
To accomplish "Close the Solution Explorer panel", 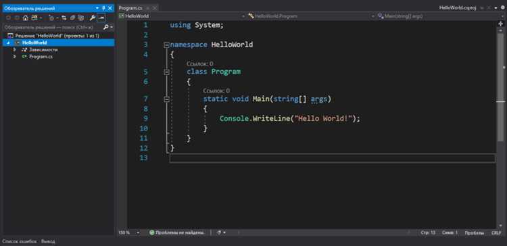I will pyautogui.click(x=110, y=8).
